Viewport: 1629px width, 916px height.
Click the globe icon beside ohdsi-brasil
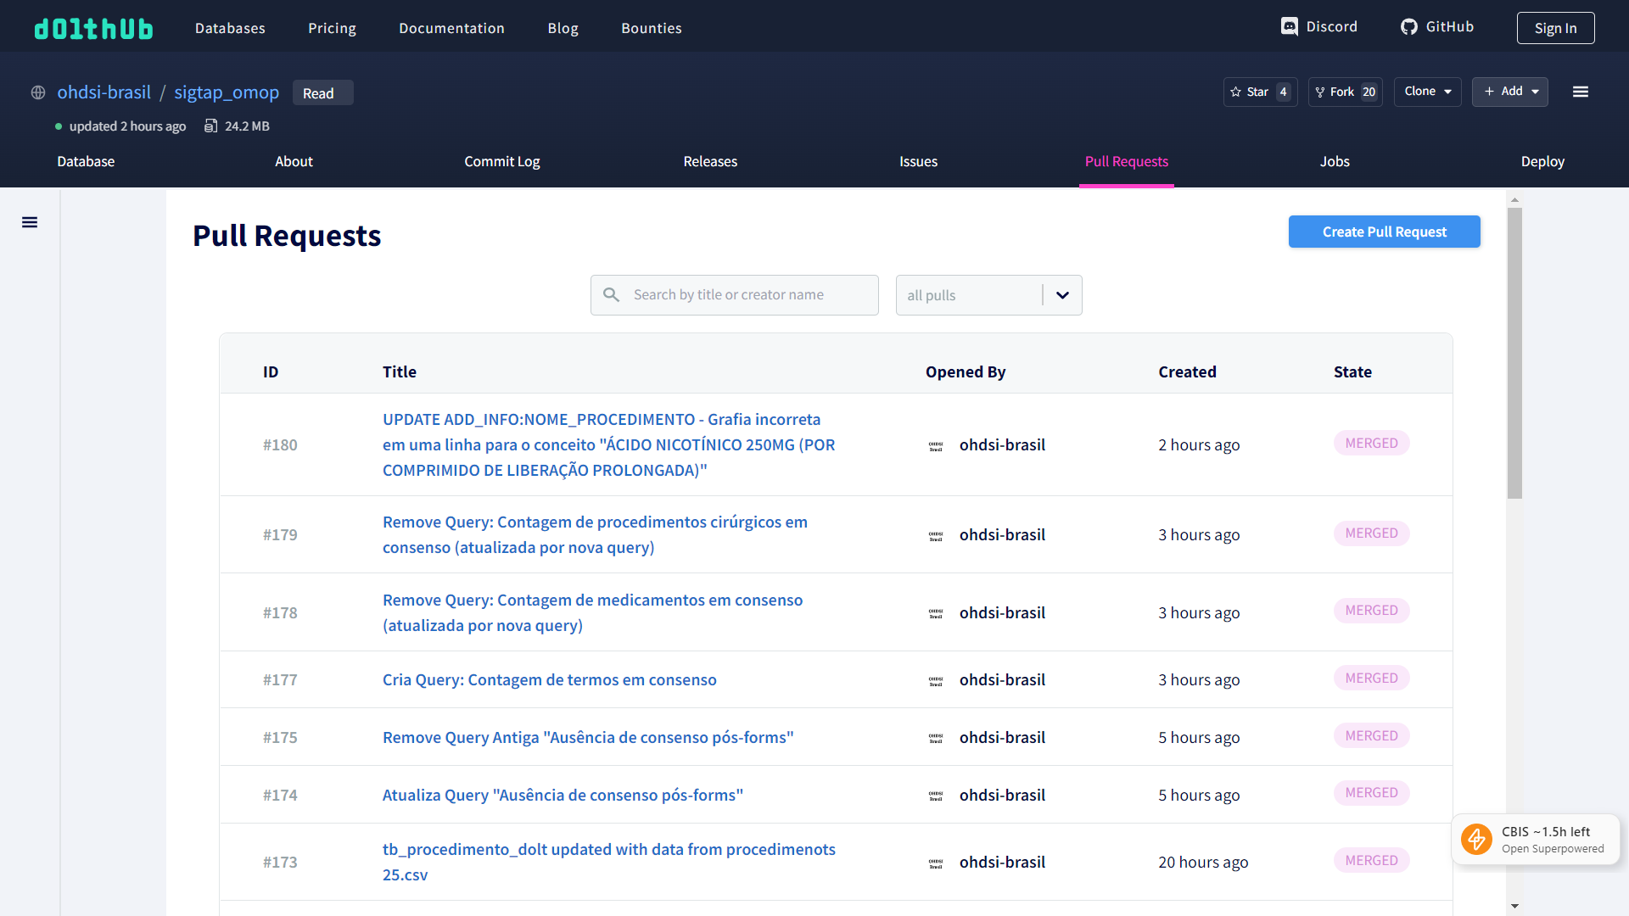click(37, 92)
